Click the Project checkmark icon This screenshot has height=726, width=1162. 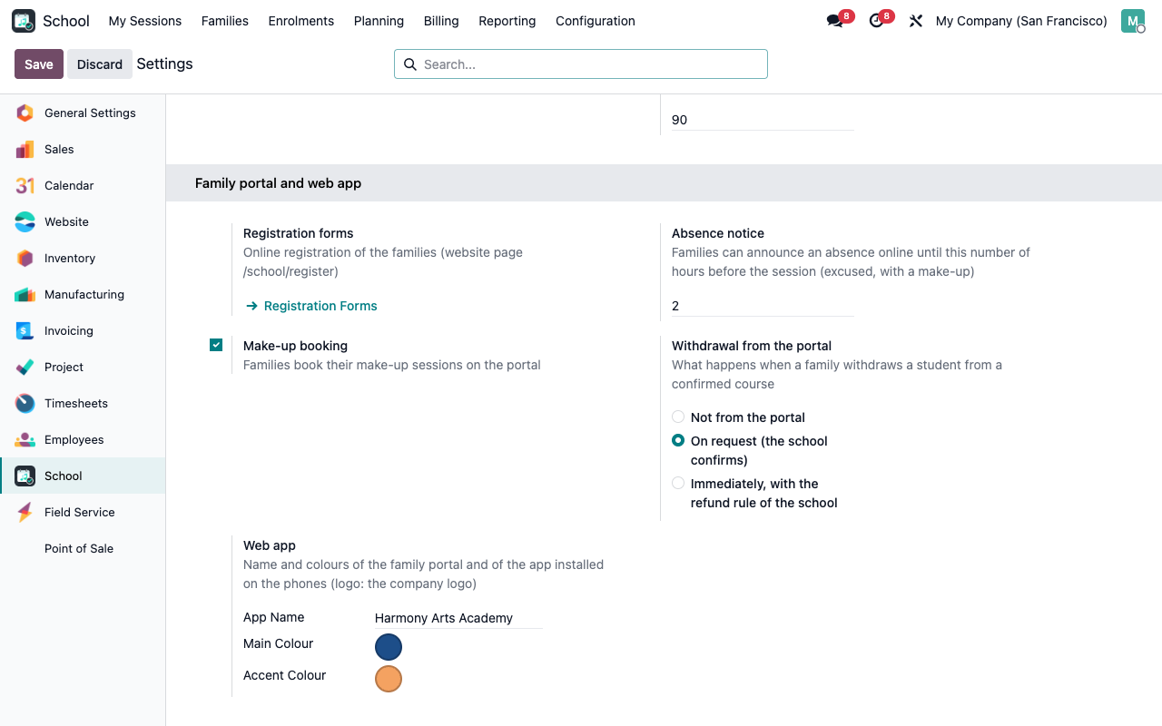tap(25, 367)
